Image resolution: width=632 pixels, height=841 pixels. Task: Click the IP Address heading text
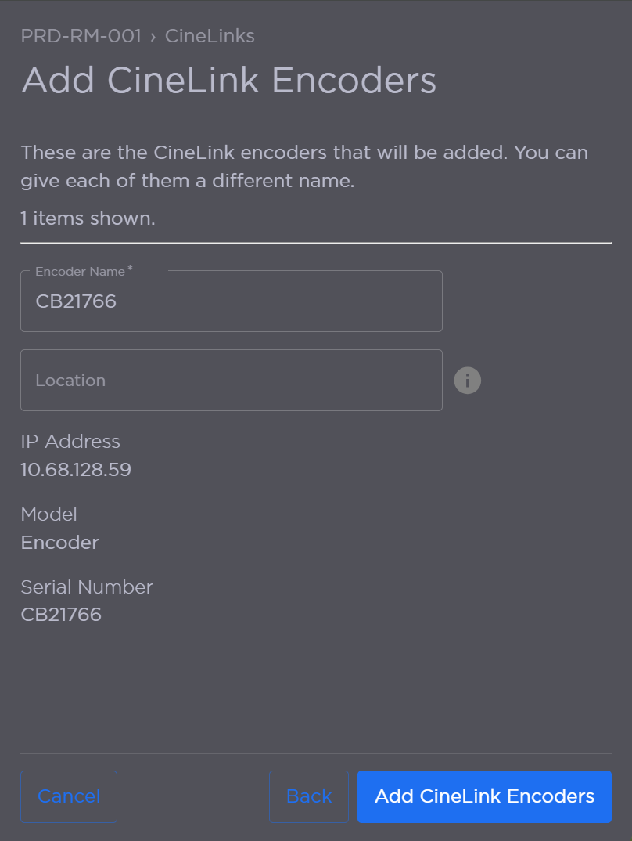click(70, 442)
